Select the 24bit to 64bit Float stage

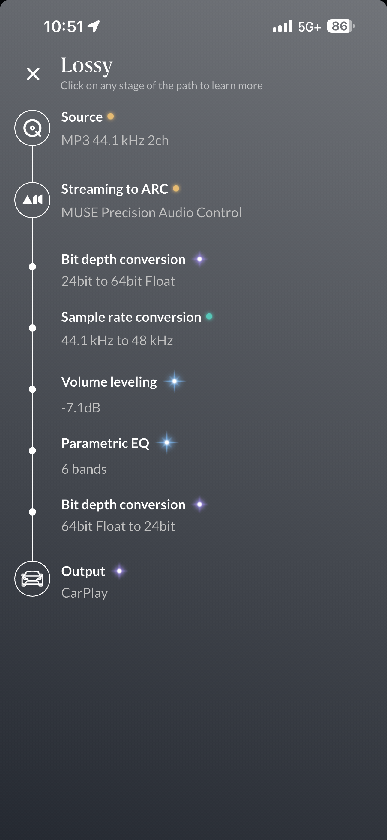118,281
